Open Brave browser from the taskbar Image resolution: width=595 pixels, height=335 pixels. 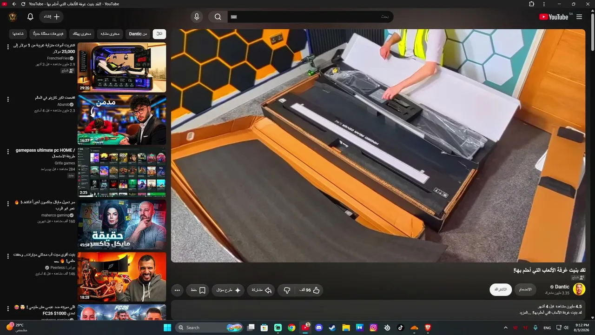[428, 328]
